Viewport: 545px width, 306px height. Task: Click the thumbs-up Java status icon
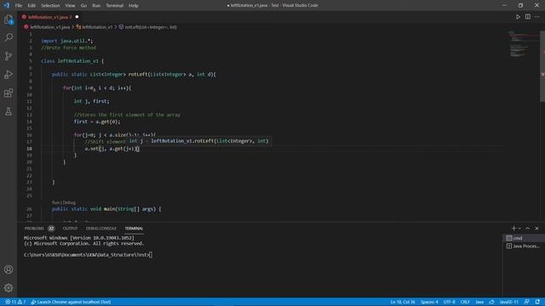tap(491, 302)
